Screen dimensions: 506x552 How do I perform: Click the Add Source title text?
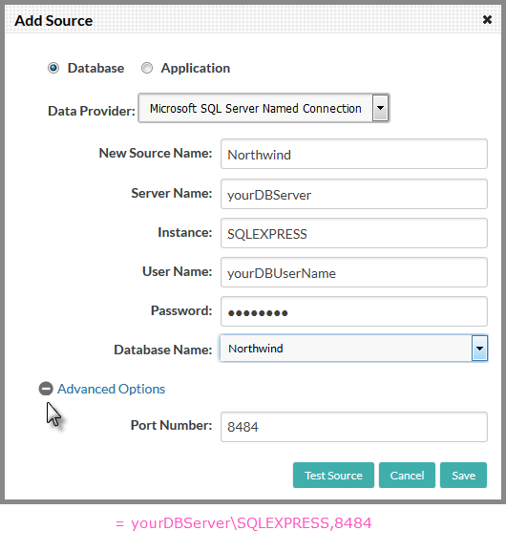(53, 20)
